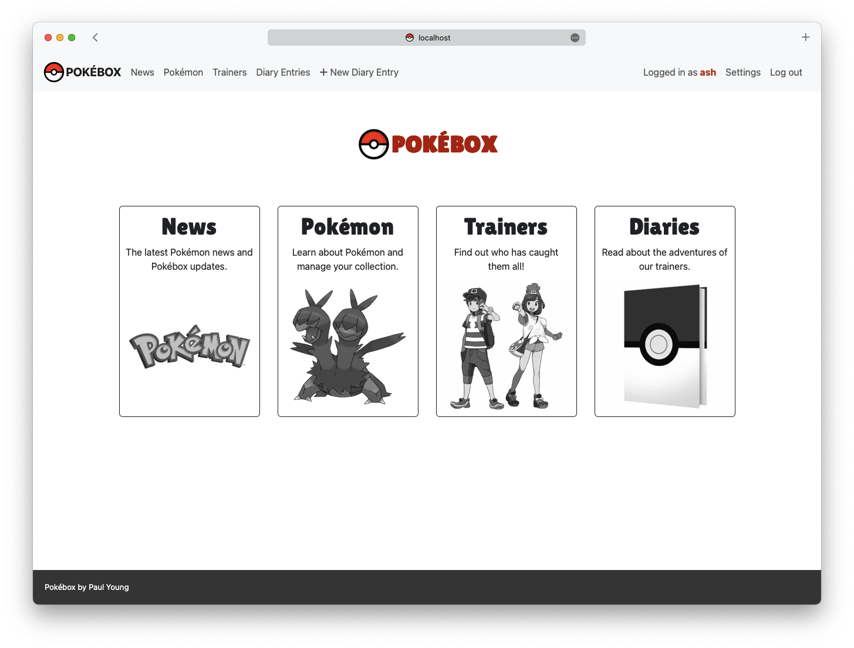854x648 pixels.
Task: Open Settings in the navbar
Action: 743,72
